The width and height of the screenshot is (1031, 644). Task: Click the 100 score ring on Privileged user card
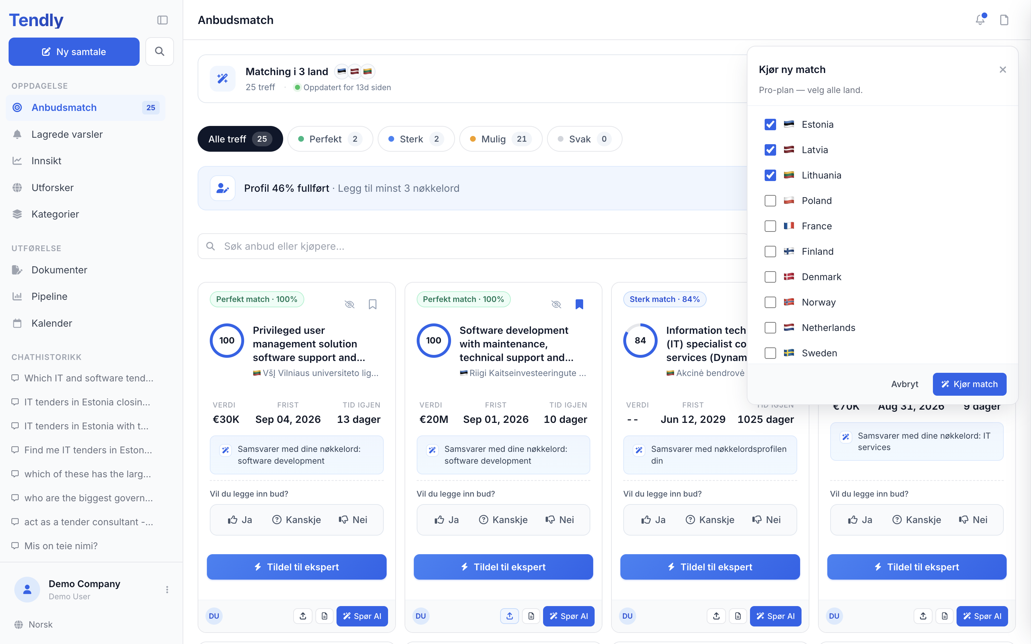[x=227, y=340]
